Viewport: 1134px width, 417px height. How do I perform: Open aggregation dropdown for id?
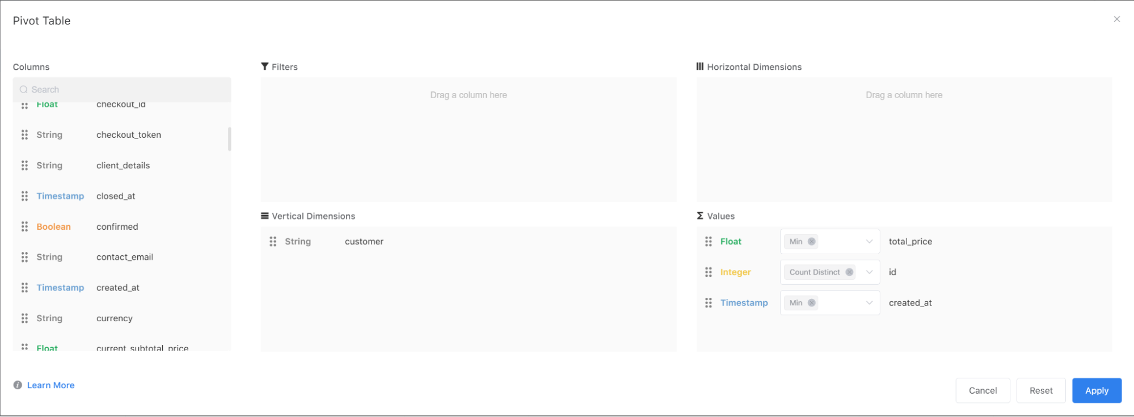pyautogui.click(x=869, y=272)
